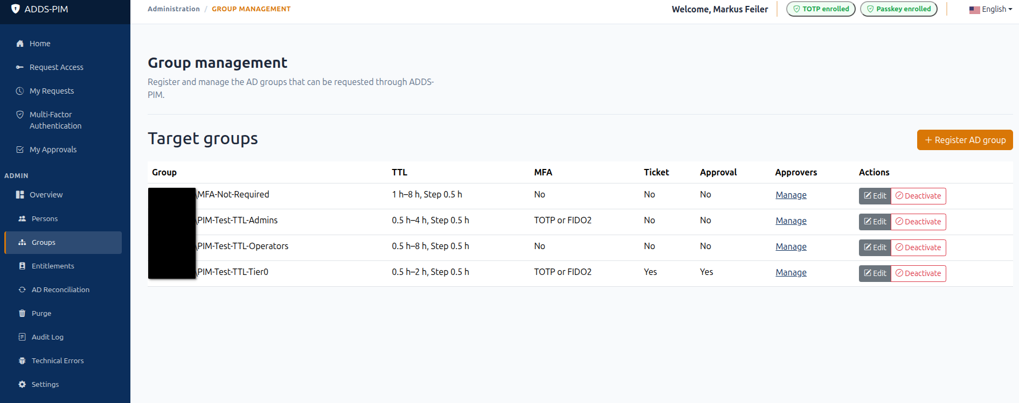Viewport: 1019px width, 403px height.
Task: Edit the MFA-Not-Required group
Action: click(x=875, y=196)
